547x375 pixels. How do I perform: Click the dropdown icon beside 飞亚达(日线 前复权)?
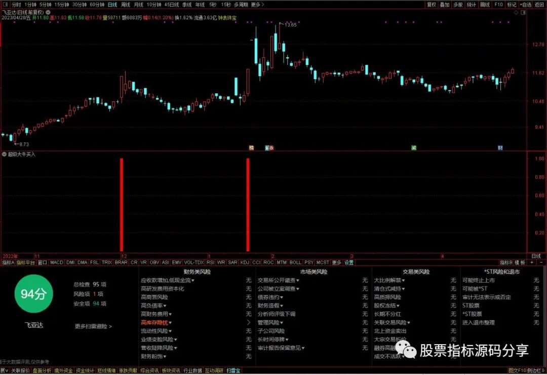[x=48, y=12]
